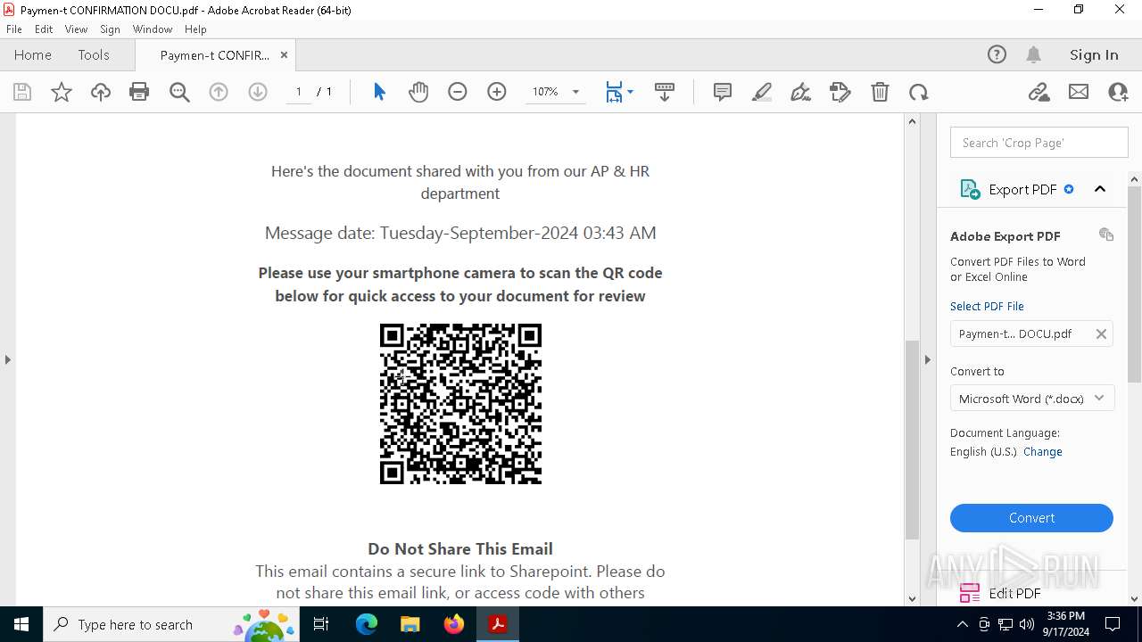Zoom out with the minus icon
The width and height of the screenshot is (1142, 642).
coord(458,92)
